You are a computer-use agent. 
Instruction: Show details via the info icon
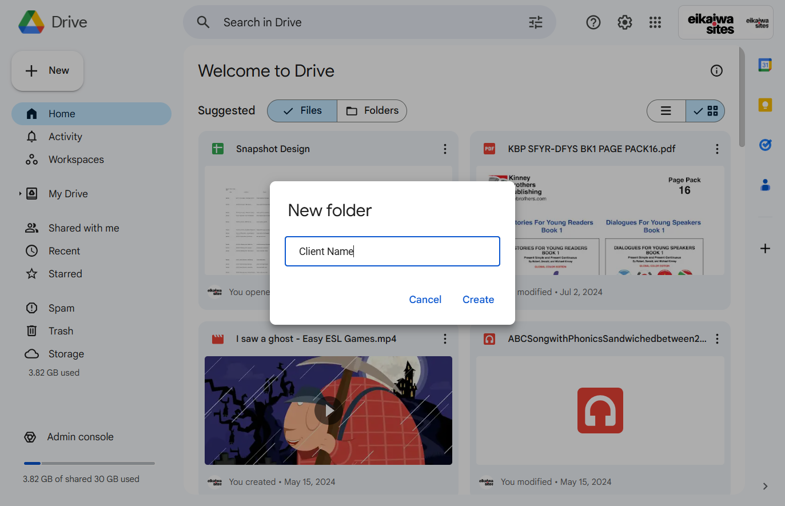coord(716,70)
